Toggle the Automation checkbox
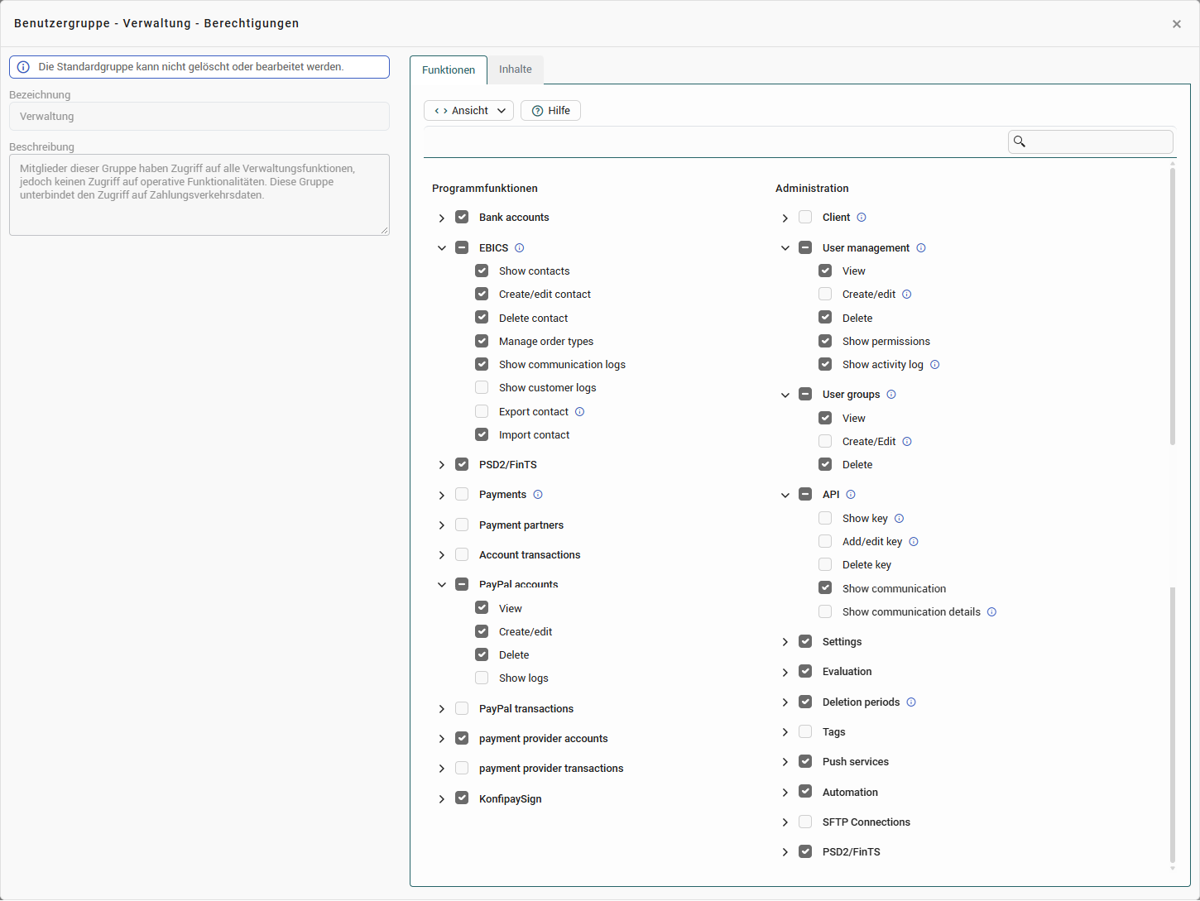 805,792
